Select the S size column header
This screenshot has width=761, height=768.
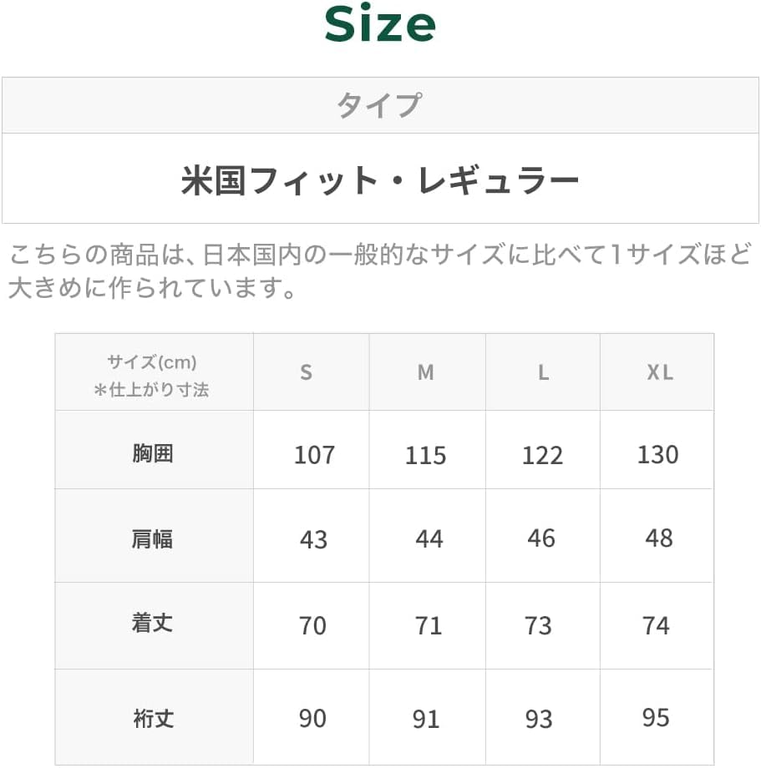tap(307, 373)
